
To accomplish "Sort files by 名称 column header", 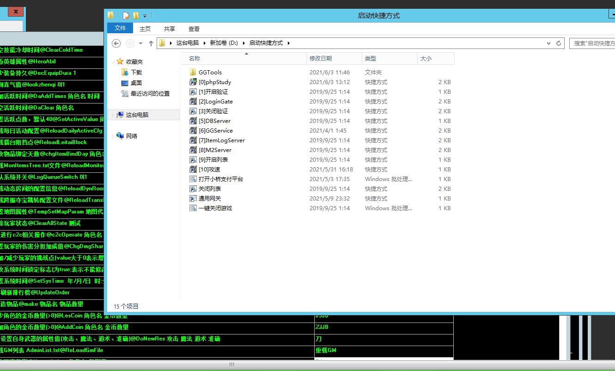I will point(195,58).
